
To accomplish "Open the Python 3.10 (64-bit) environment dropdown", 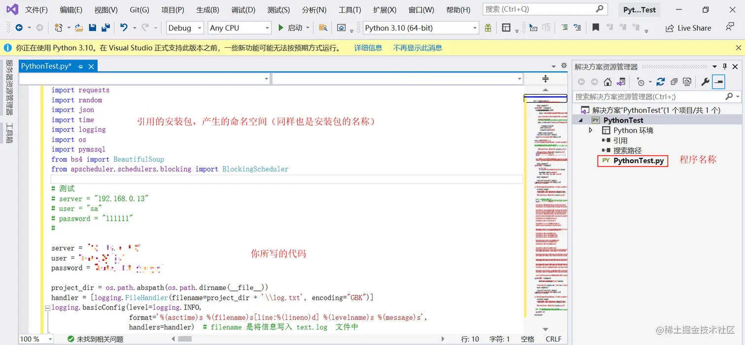I will click(421, 28).
